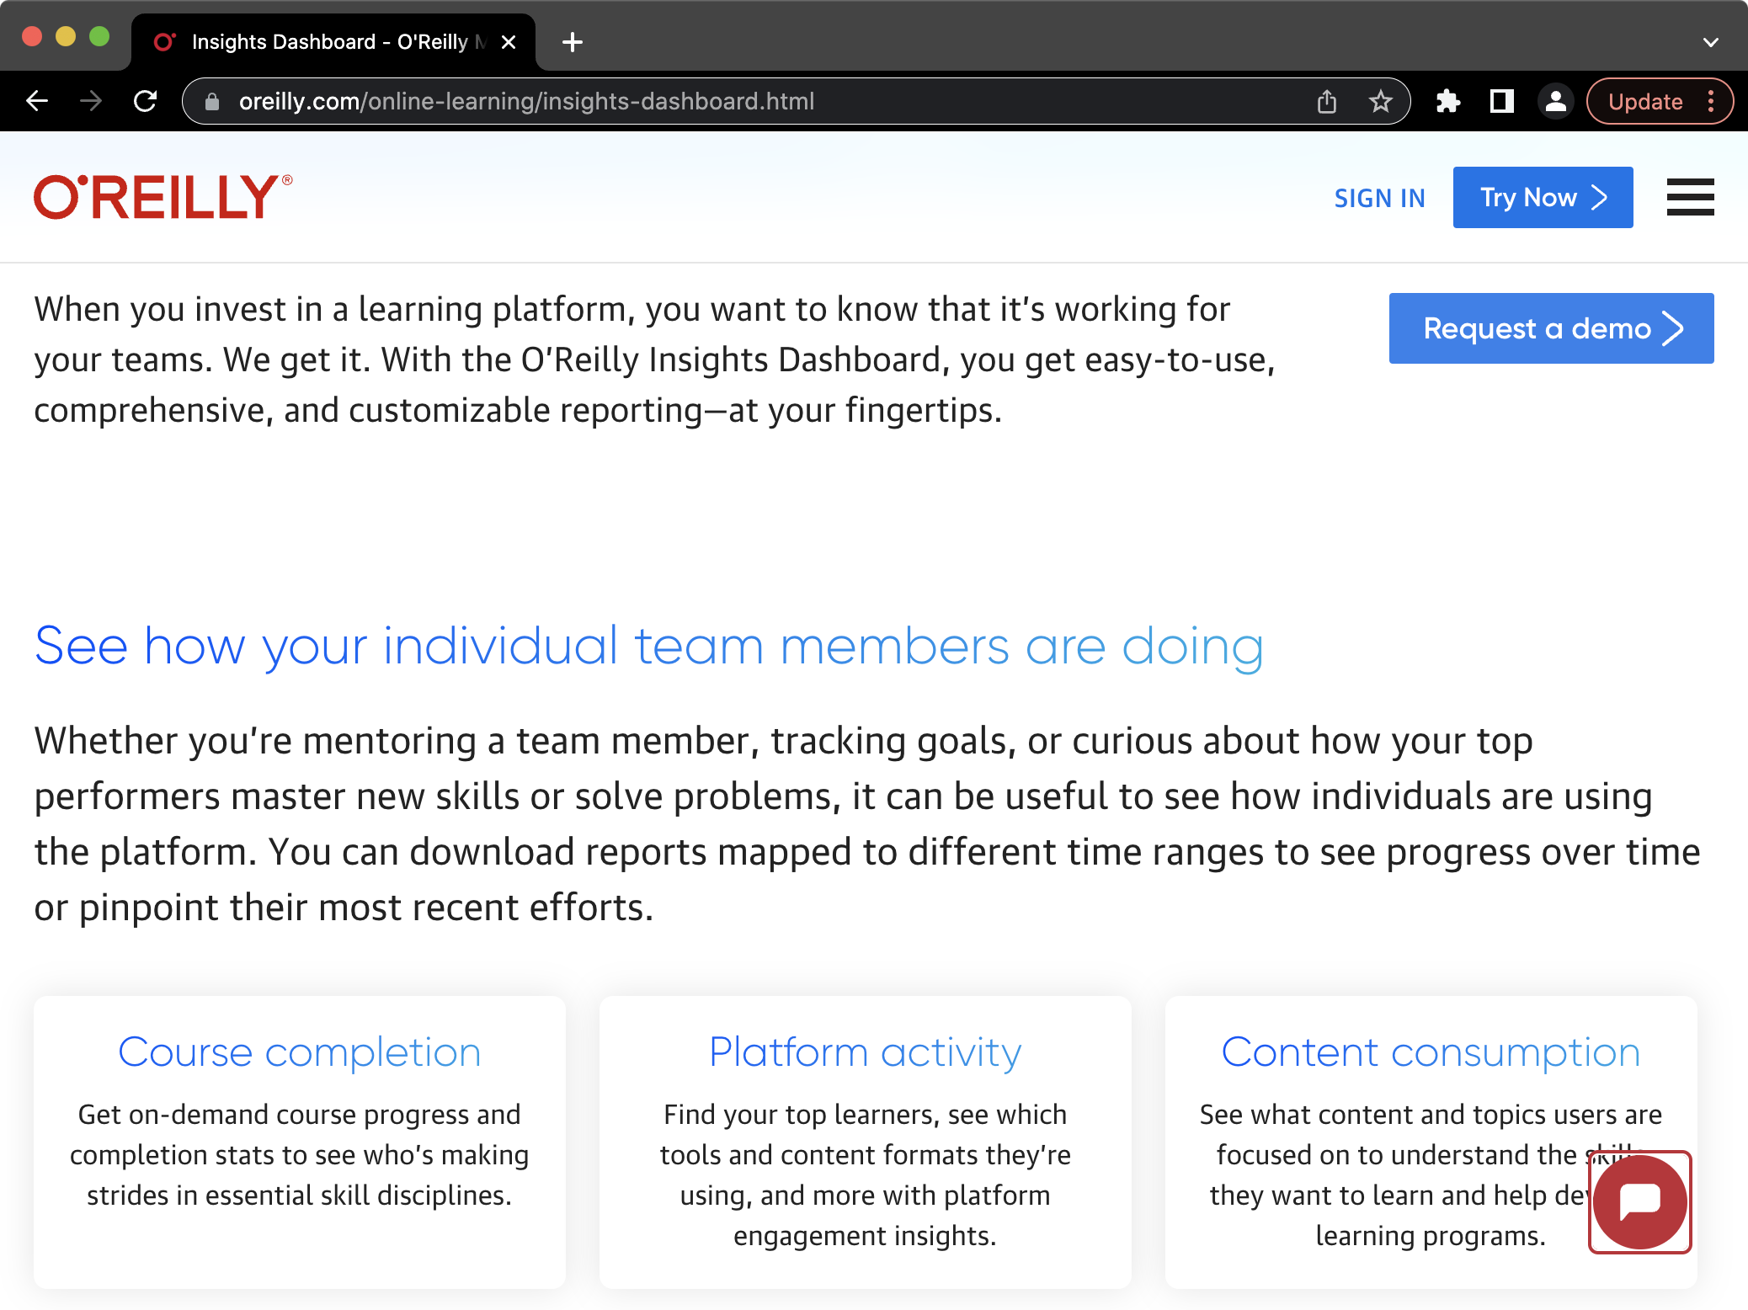Toggle the browser side panel icon
Image resolution: width=1748 pixels, height=1310 pixels.
click(1501, 102)
